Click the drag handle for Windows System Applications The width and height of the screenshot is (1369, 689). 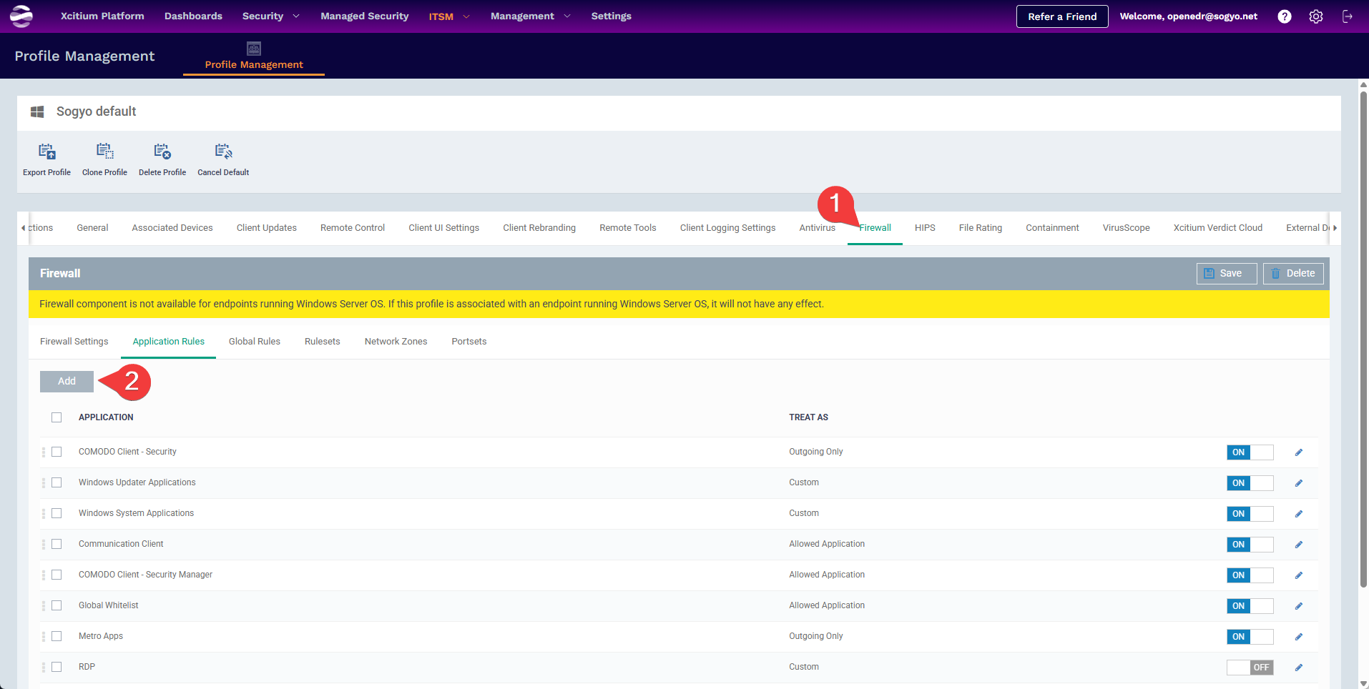[x=44, y=513]
